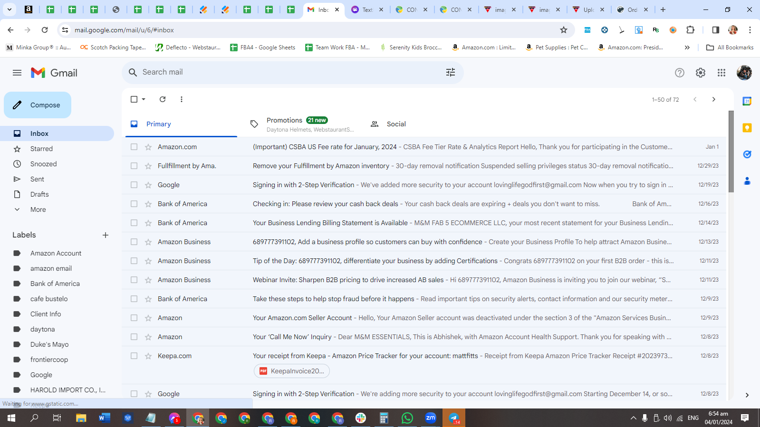
Task: Open Chrome three-dot menu
Action: (x=750, y=30)
